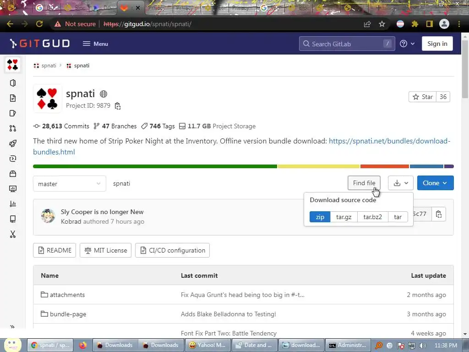
Task: Toggle the download source code dropdown
Action: pyautogui.click(x=401, y=183)
